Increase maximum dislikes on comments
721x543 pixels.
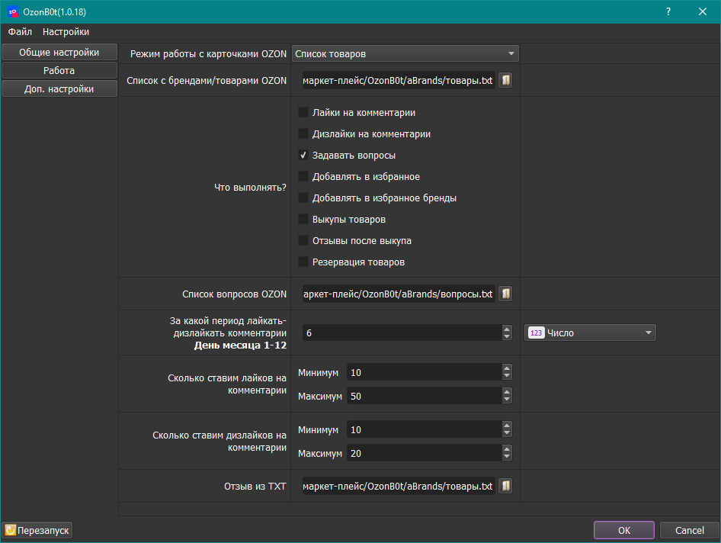point(507,449)
